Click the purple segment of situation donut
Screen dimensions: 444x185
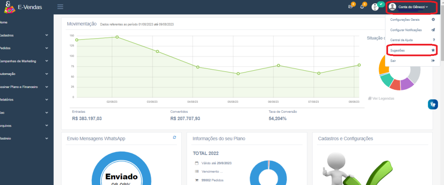point(408,84)
